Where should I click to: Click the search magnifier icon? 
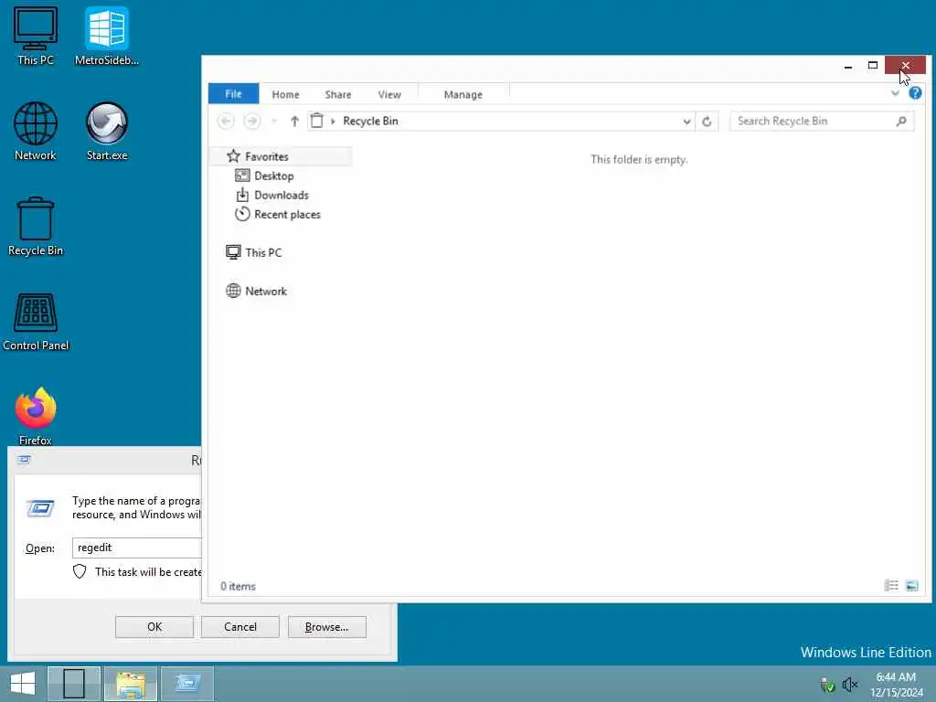point(901,122)
